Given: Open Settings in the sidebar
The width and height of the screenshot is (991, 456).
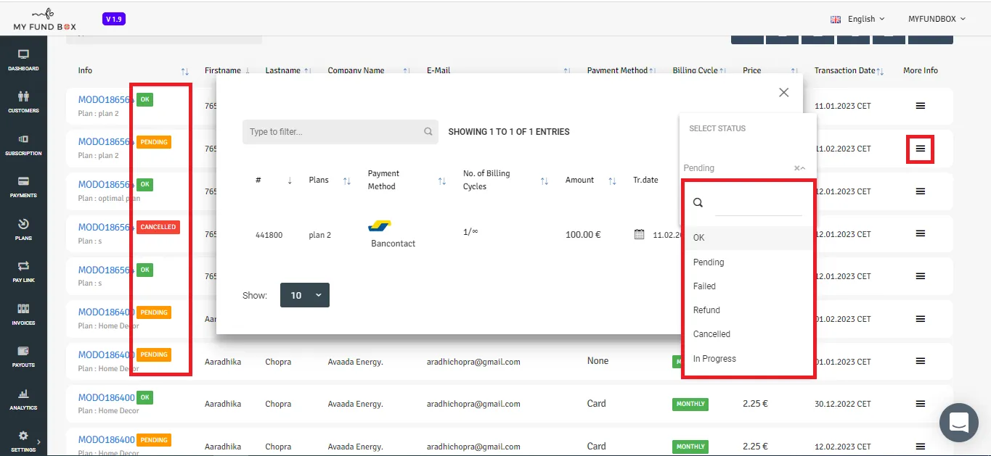Looking at the screenshot, I should click(x=23, y=442).
